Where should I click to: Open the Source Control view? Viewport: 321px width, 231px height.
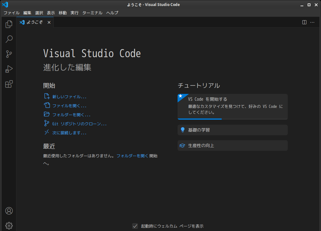(x=9, y=54)
